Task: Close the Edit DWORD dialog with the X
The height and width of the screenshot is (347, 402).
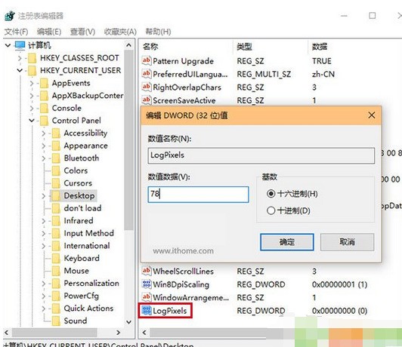Action: pyautogui.click(x=372, y=115)
